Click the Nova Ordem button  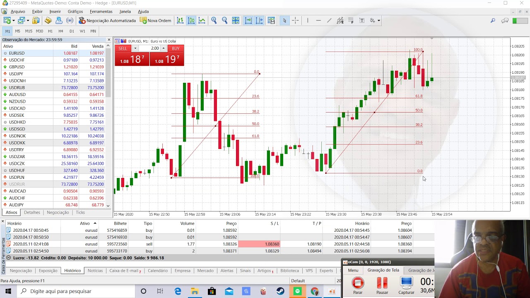click(156, 20)
